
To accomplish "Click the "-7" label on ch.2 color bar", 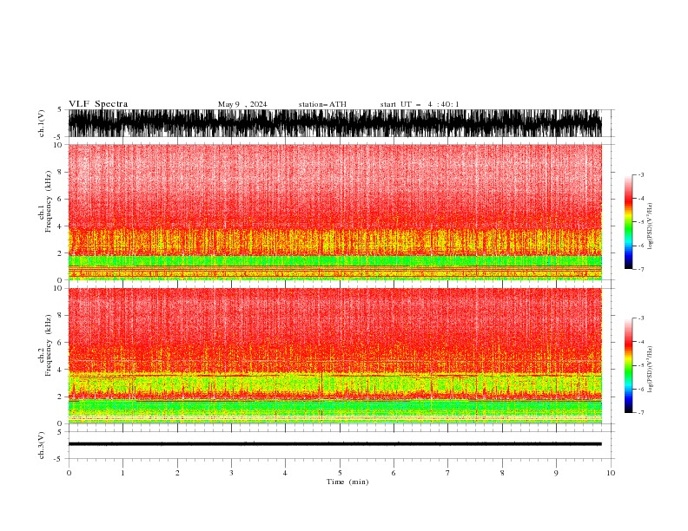I will coord(640,412).
